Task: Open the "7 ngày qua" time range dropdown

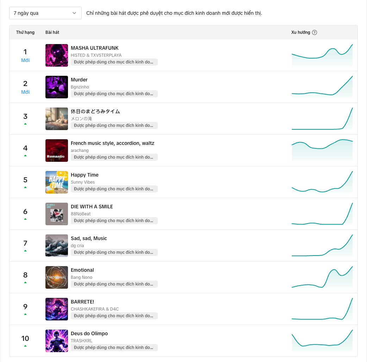Action: [x=45, y=13]
